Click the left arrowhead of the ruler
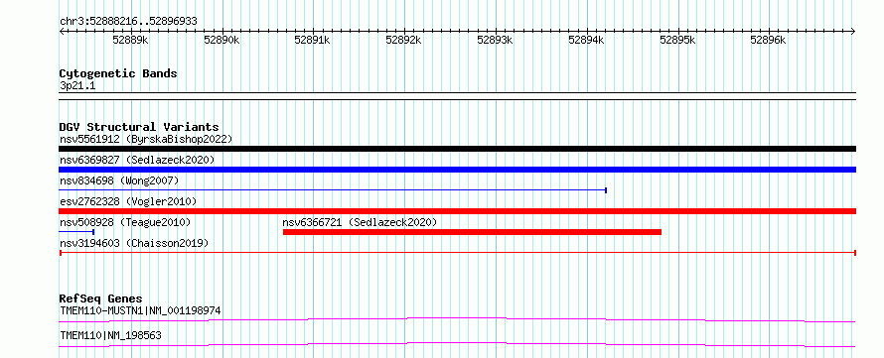 click(62, 31)
